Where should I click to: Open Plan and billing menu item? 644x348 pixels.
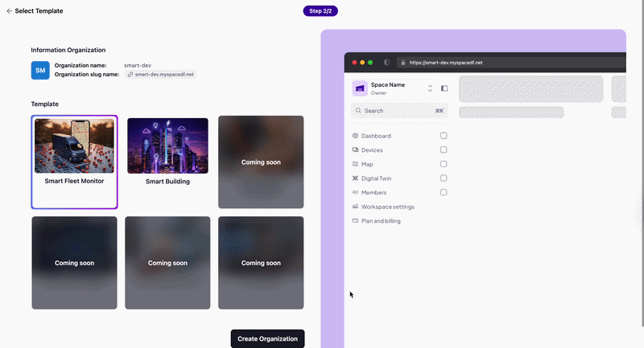coord(380,221)
